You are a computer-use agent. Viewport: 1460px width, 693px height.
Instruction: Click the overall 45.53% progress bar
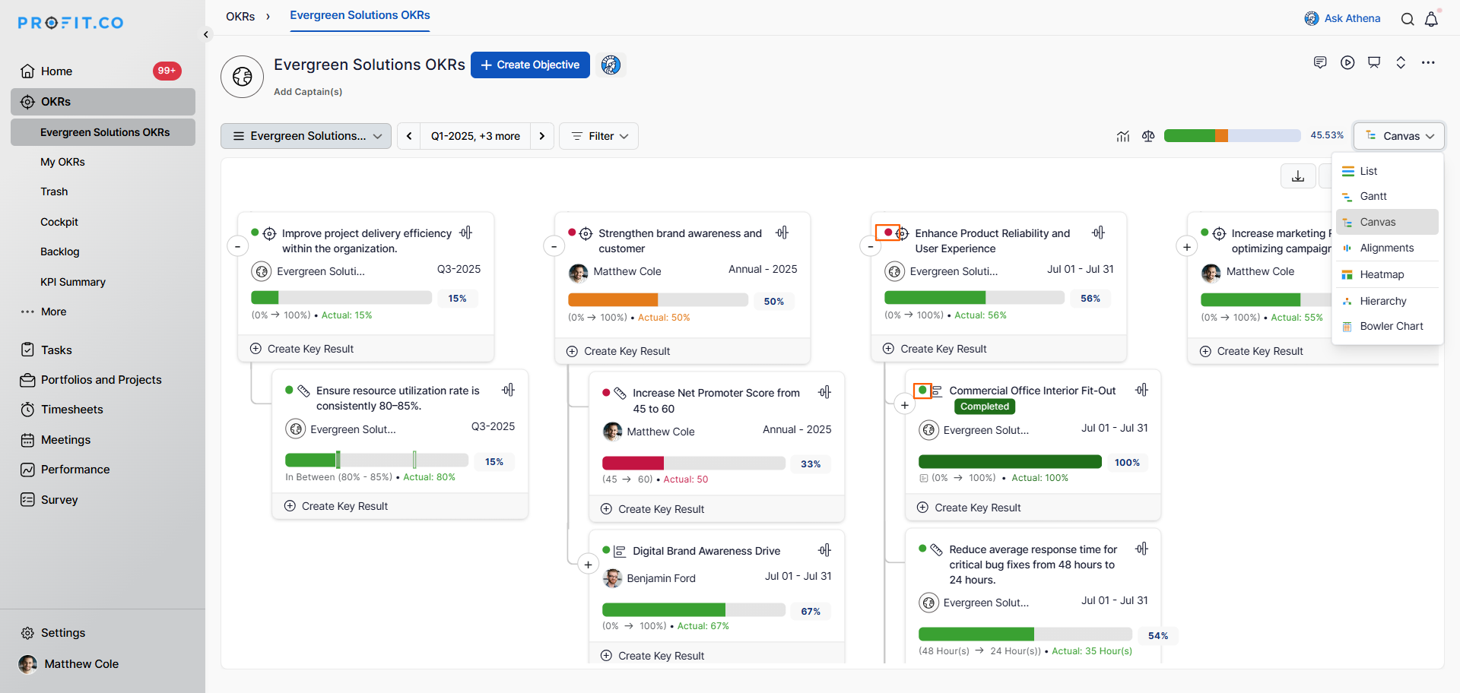1232,136
